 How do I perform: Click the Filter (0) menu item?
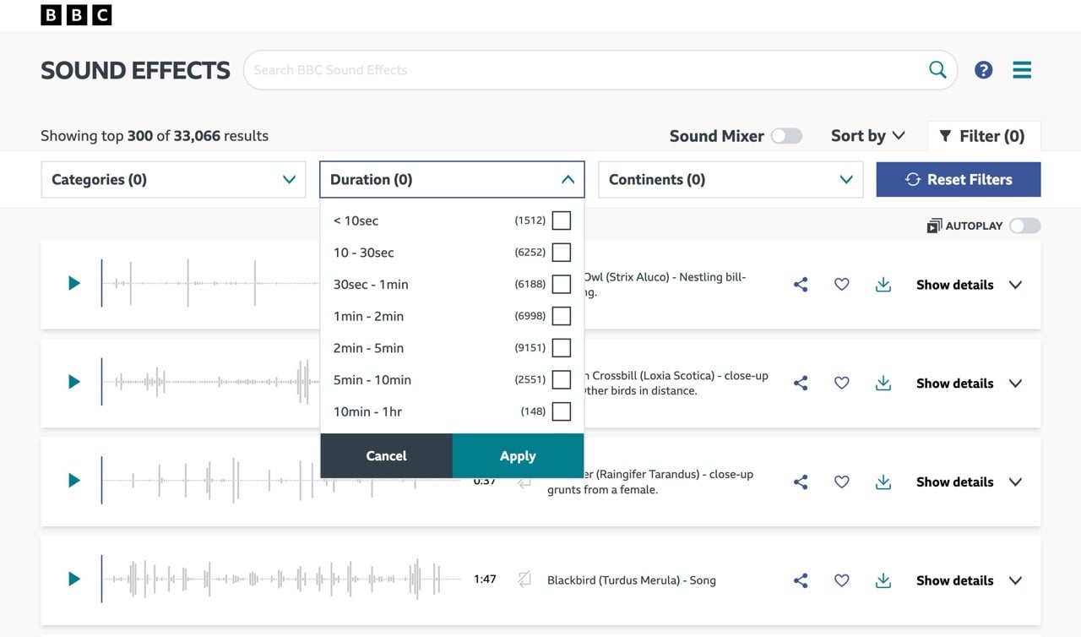(x=984, y=135)
